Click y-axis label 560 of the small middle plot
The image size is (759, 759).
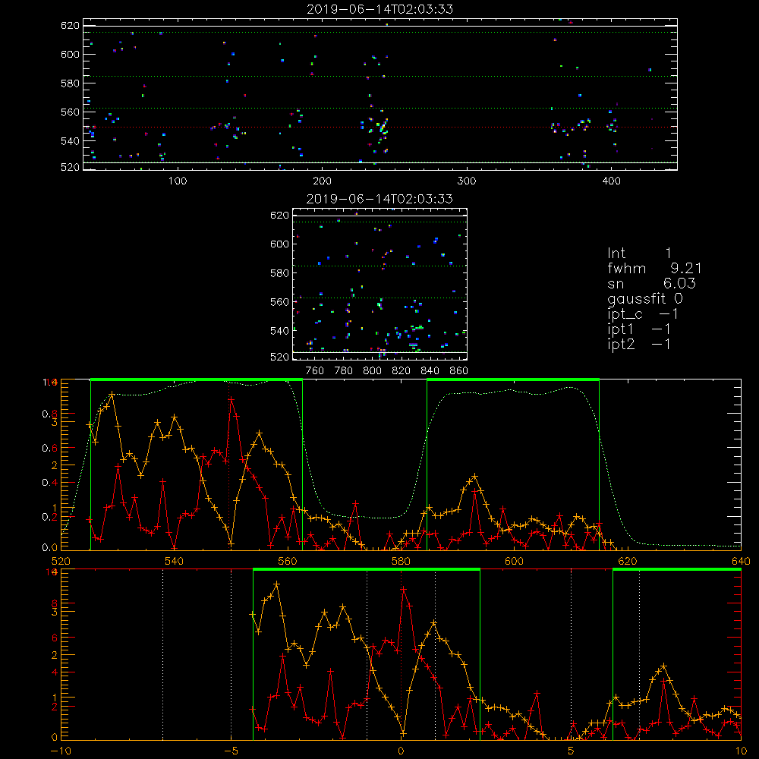pyautogui.click(x=279, y=302)
